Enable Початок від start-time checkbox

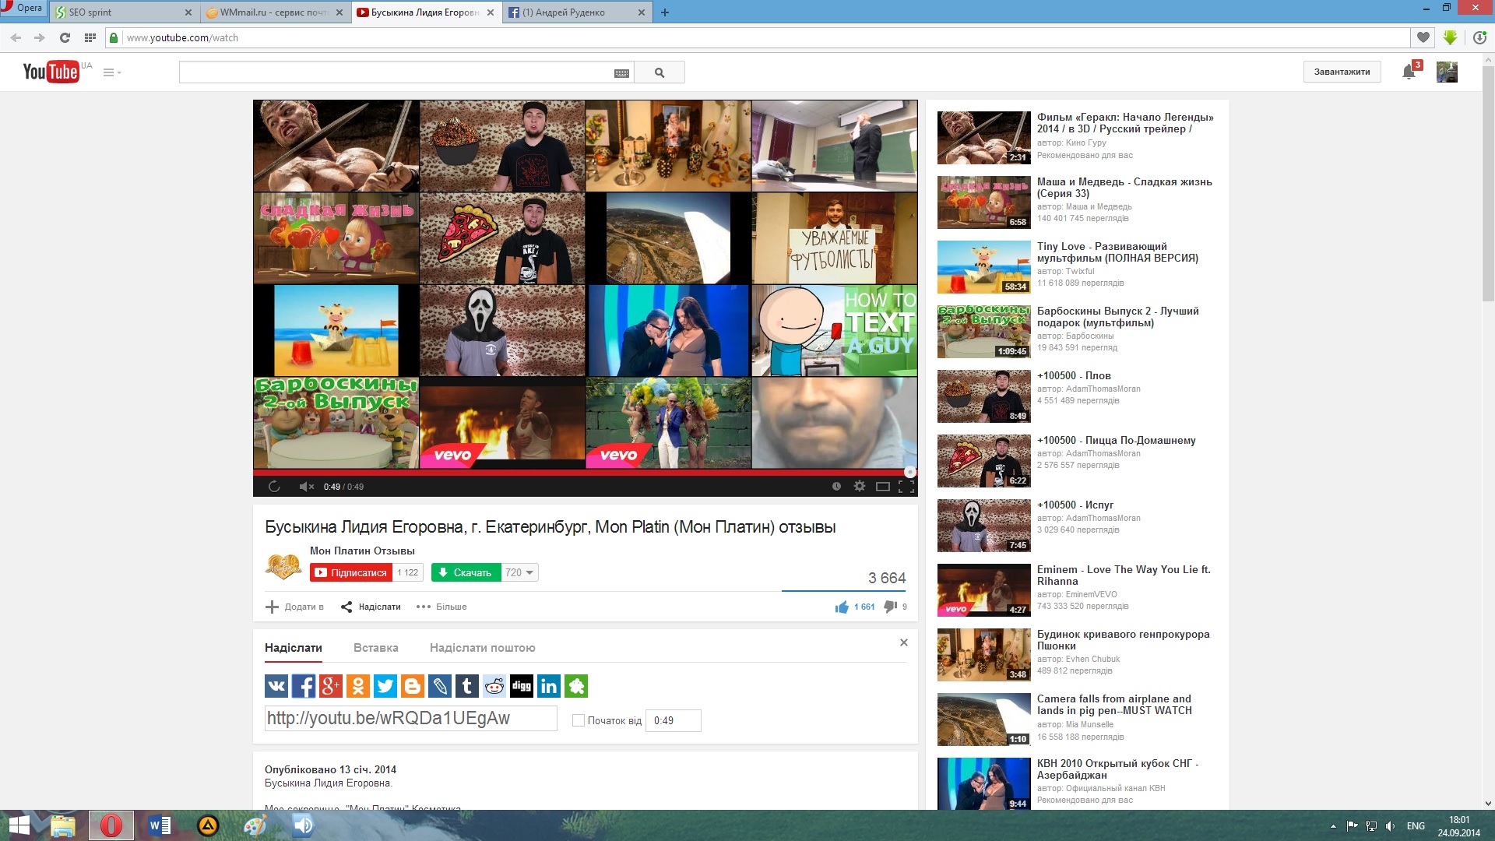tap(579, 720)
